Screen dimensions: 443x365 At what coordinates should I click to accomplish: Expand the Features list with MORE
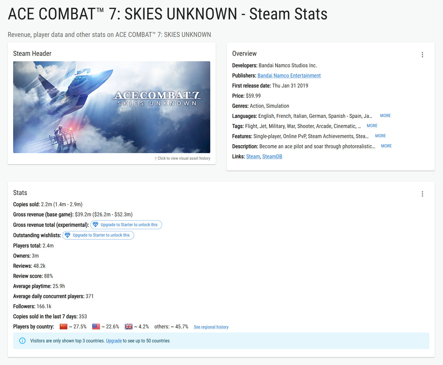[x=380, y=136]
